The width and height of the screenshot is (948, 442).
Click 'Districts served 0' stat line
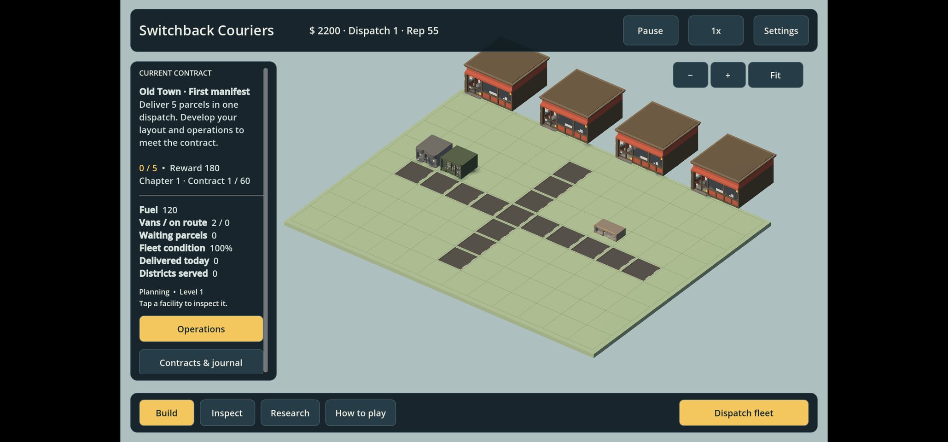click(178, 273)
